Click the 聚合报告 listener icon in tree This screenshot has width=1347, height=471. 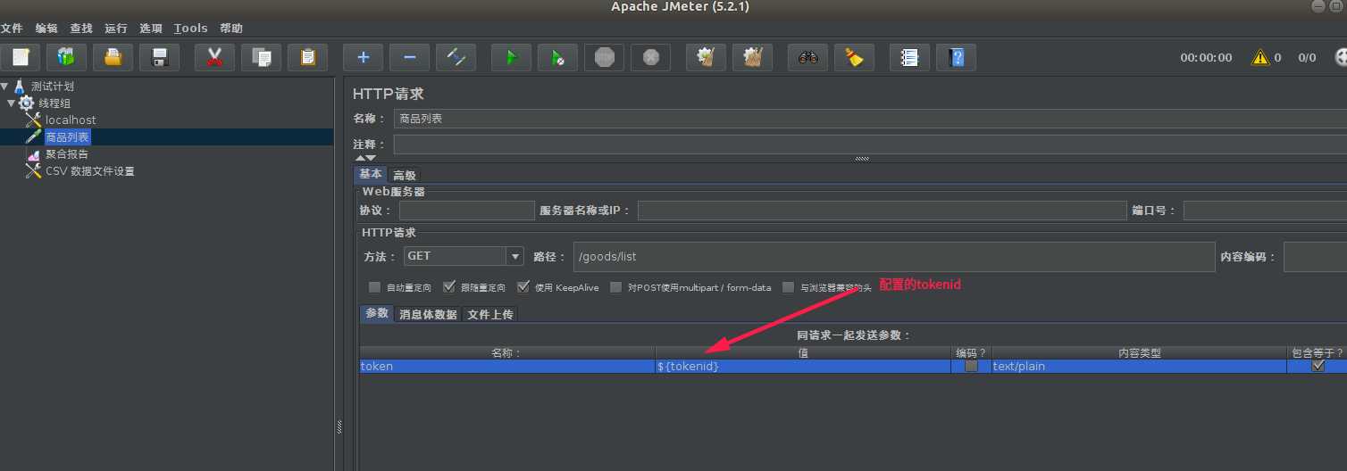point(33,153)
